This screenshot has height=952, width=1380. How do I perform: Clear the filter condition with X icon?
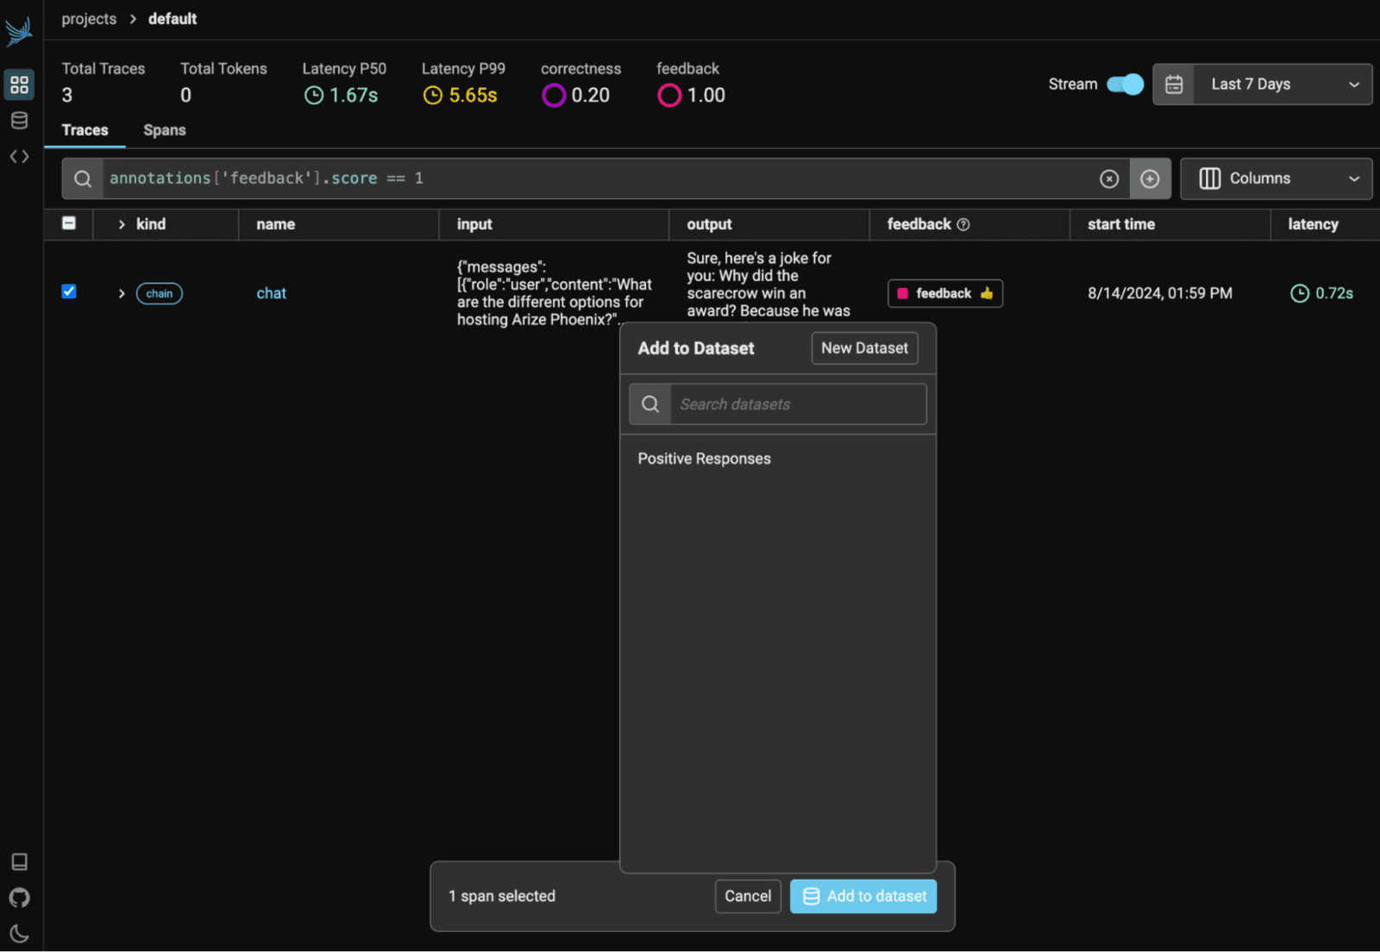(x=1109, y=178)
